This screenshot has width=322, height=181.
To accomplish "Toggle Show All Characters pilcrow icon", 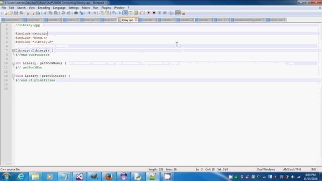I will (x=120, y=13).
